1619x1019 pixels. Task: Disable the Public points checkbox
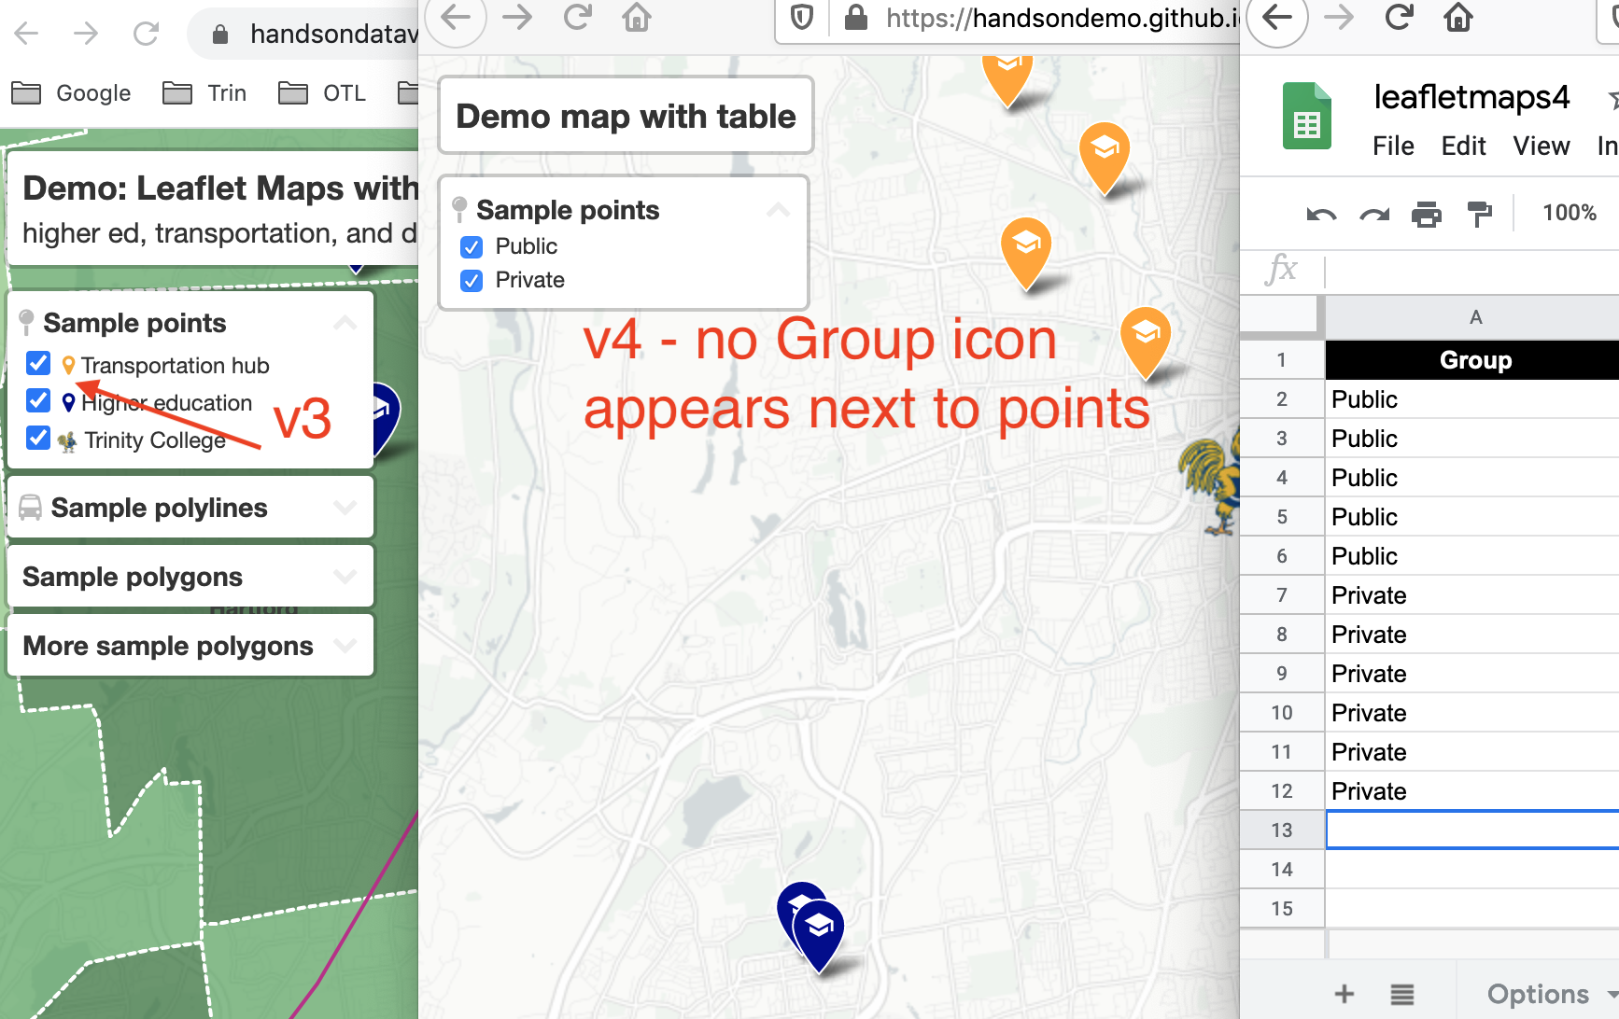(471, 246)
